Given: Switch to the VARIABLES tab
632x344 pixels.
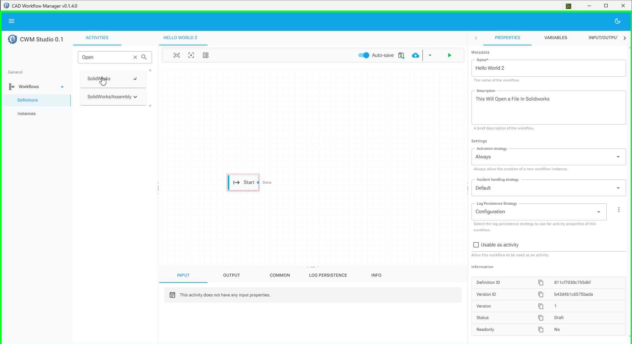Looking at the screenshot, I should (x=555, y=37).
